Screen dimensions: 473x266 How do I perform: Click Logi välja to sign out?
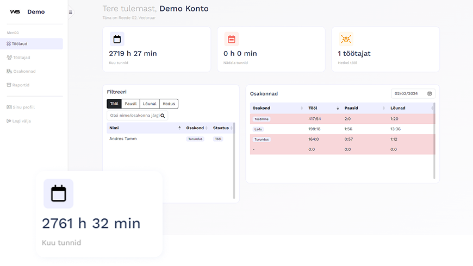coord(21,121)
